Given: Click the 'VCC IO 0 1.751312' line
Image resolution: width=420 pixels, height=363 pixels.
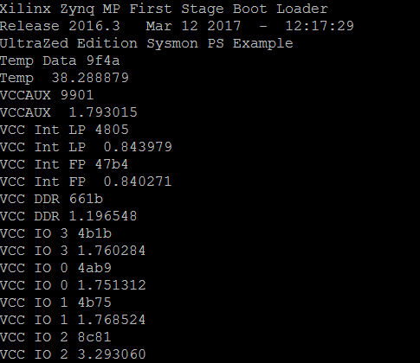Looking at the screenshot, I should pyautogui.click(x=73, y=285).
